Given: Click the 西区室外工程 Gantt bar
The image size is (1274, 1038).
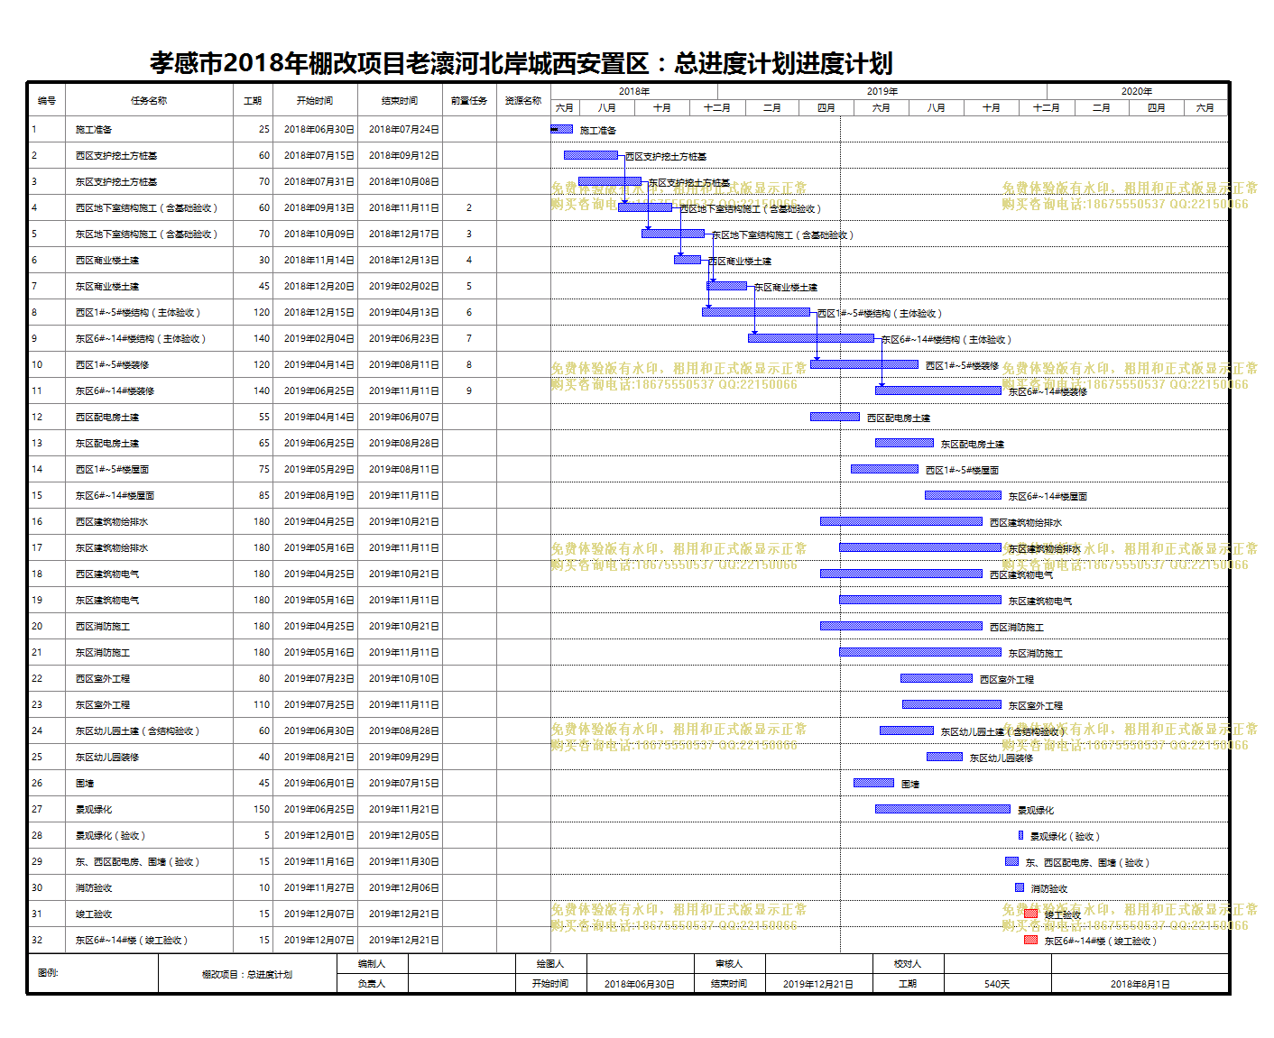Looking at the screenshot, I should point(937,678).
